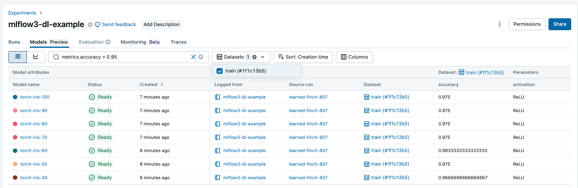Switch to the Runs tab

pyautogui.click(x=14, y=42)
